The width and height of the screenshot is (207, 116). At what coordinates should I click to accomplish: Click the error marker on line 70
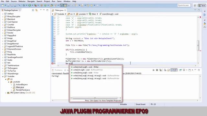(52, 63)
